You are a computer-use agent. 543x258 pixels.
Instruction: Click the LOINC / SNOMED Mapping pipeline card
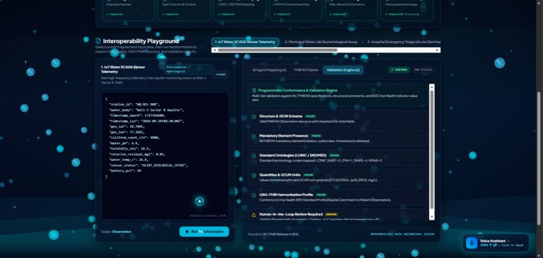tap(239, 9)
